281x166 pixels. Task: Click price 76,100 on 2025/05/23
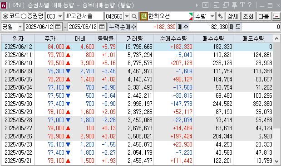coord(56,145)
